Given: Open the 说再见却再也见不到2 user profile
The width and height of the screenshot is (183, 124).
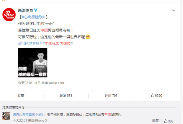Looking at the screenshot, I should coord(28,114).
